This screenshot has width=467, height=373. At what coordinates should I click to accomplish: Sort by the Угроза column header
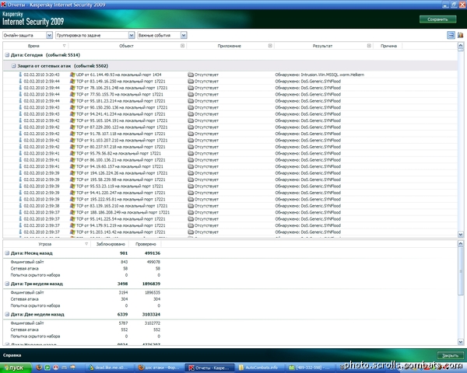click(44, 244)
